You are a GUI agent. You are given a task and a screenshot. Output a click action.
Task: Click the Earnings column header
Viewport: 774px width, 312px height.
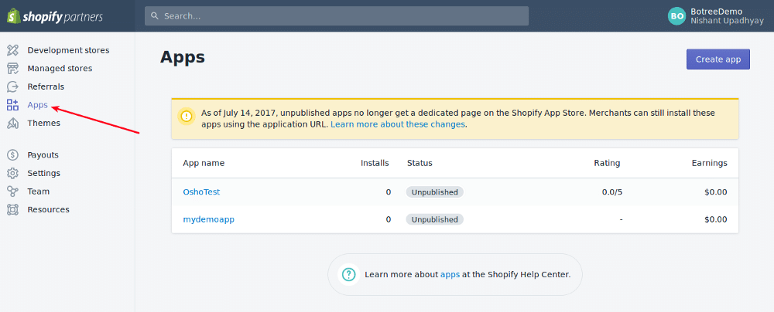pos(709,163)
